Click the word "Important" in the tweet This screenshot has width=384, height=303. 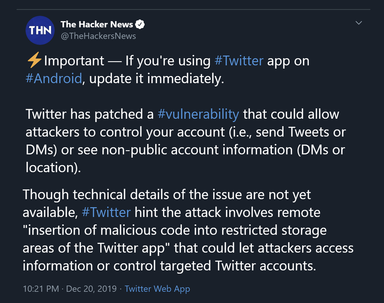[74, 60]
